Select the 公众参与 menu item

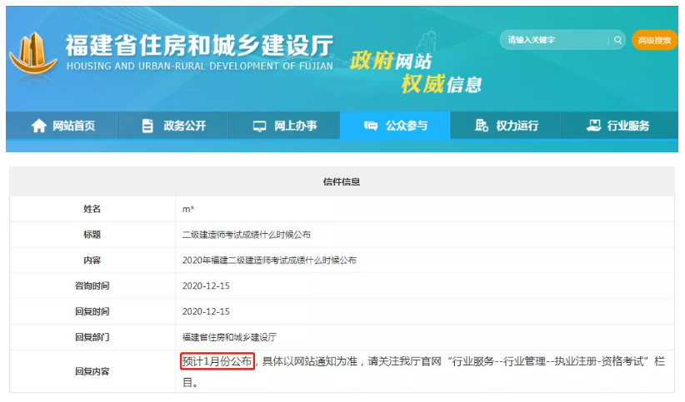(x=395, y=126)
